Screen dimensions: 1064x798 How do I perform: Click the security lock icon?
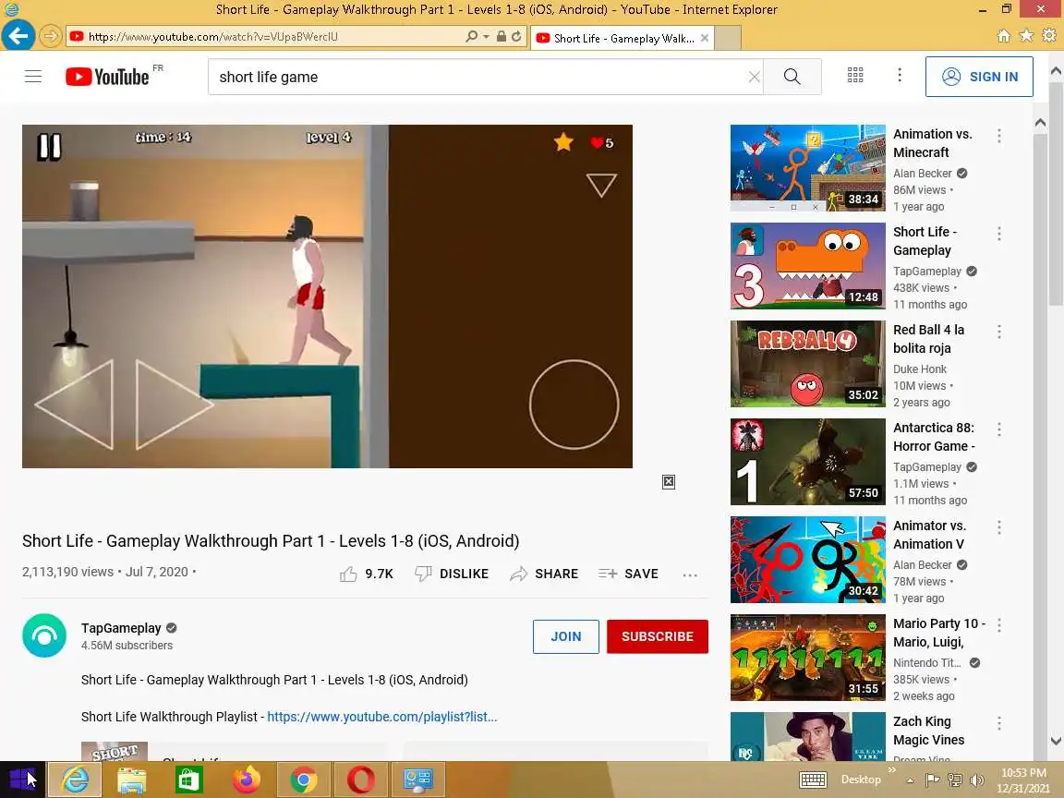(501, 37)
